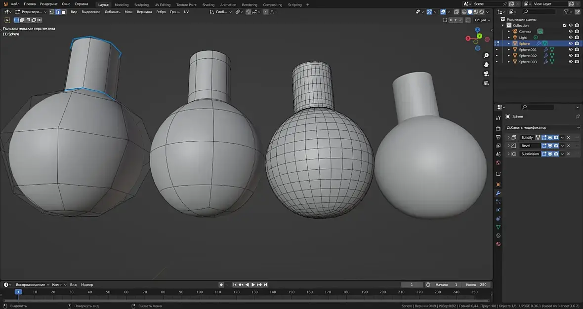Image resolution: width=583 pixels, height=309 pixels.
Task: Uncheck Collection exclude checkbox
Action: tap(565, 25)
